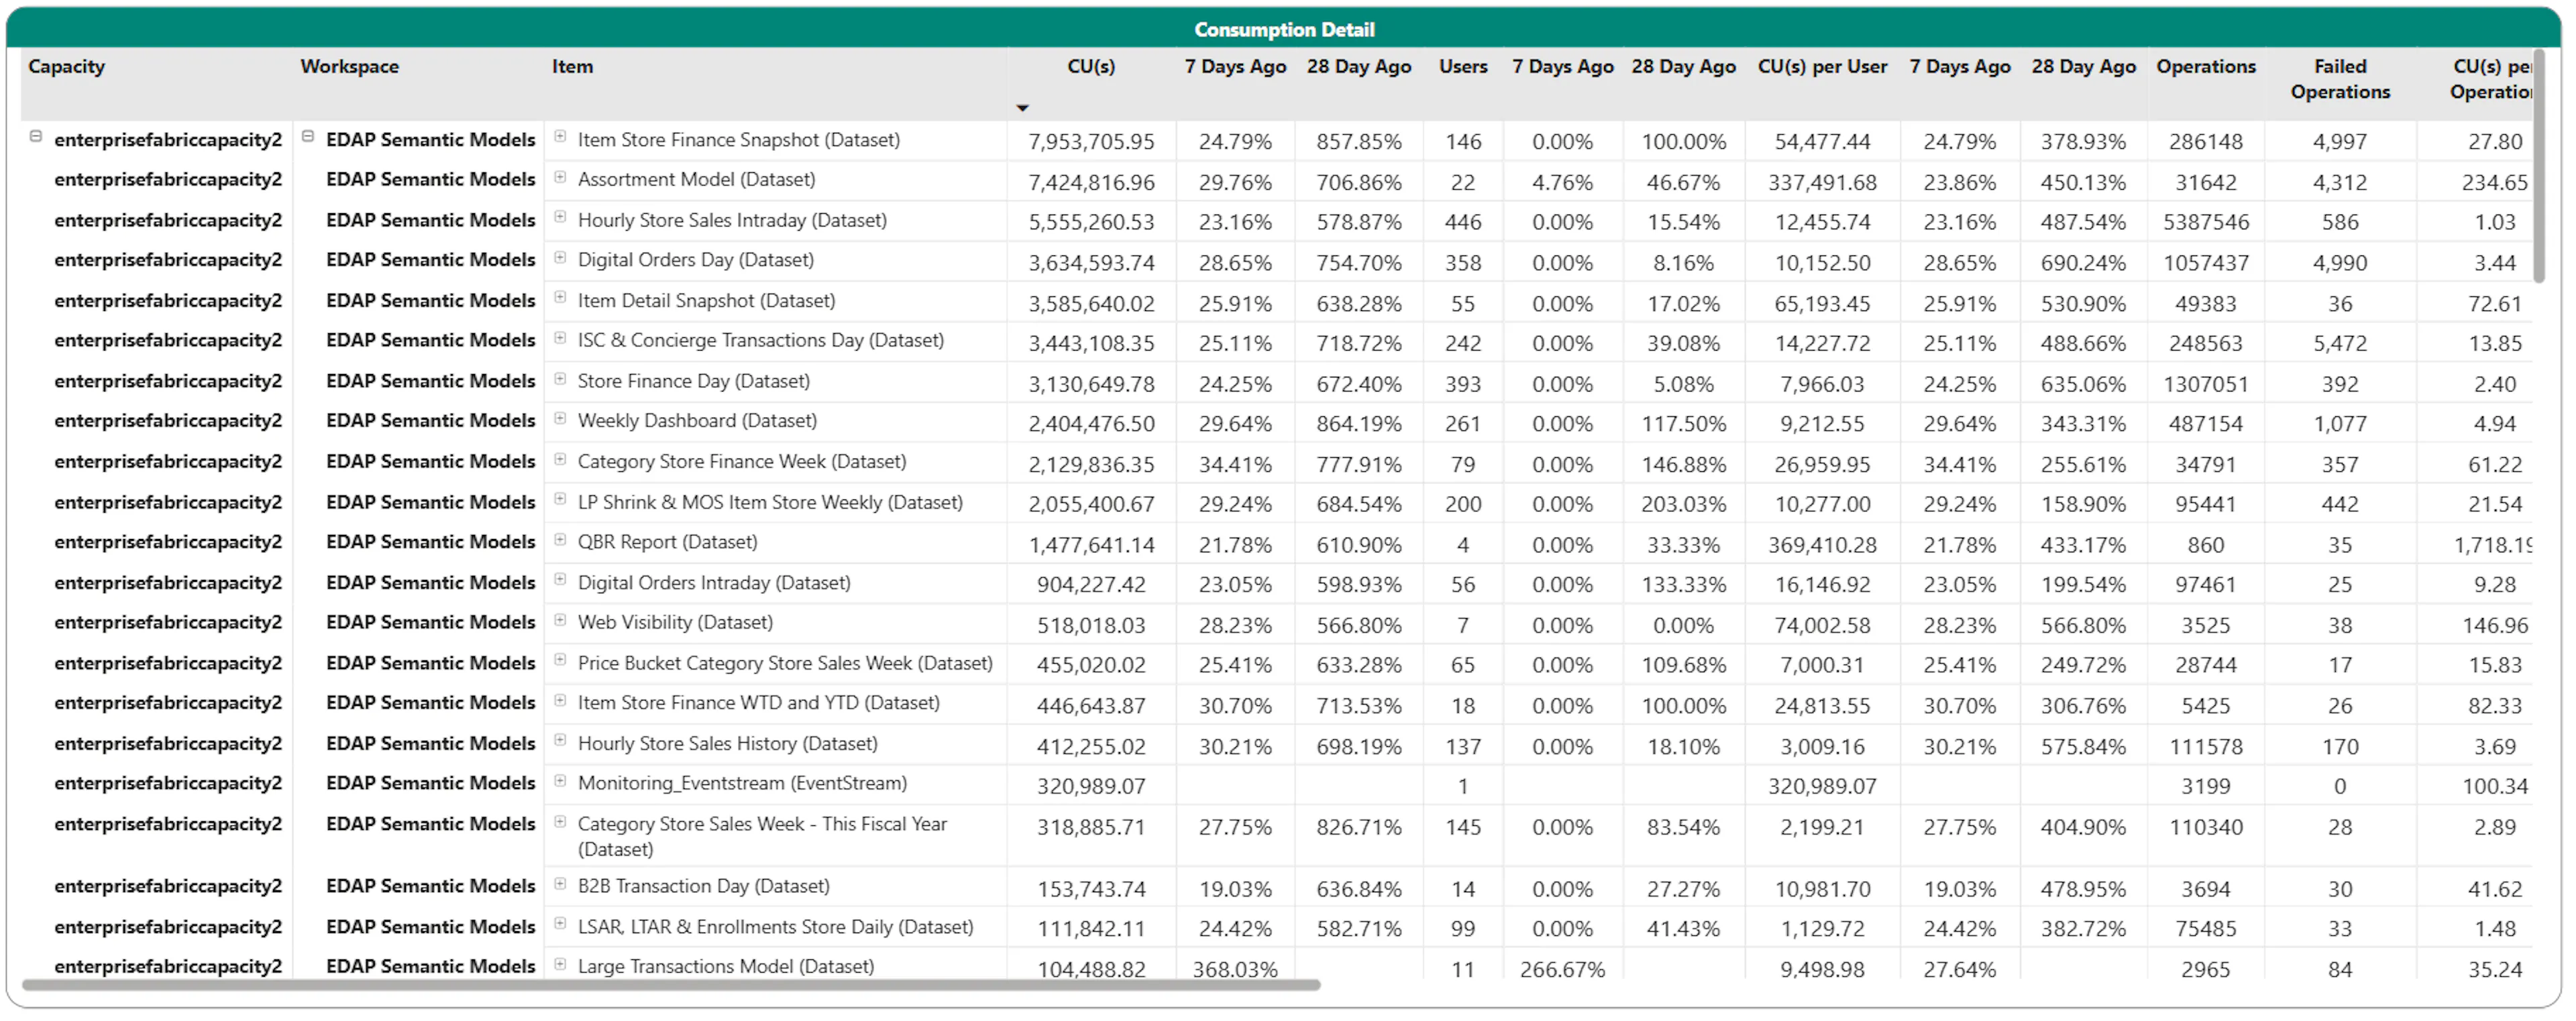Click the horizontal scrollbar at table bottom
Image resolution: width=2576 pixels, height=1021 pixels.
[x=670, y=985]
